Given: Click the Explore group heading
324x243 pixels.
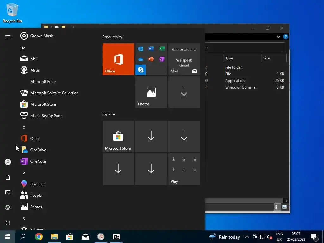Looking at the screenshot, I should point(109,114).
